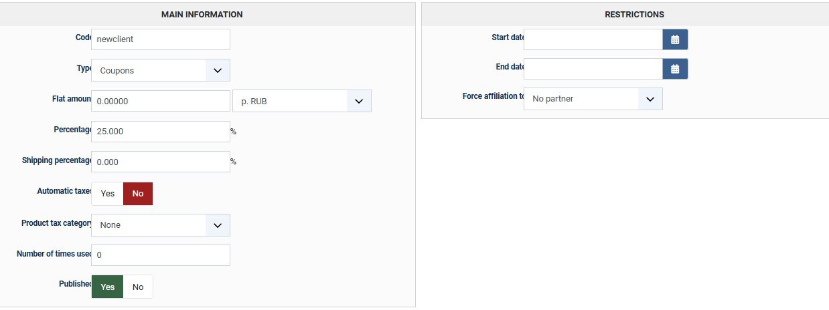Select the Shipping percentage input field

160,162
